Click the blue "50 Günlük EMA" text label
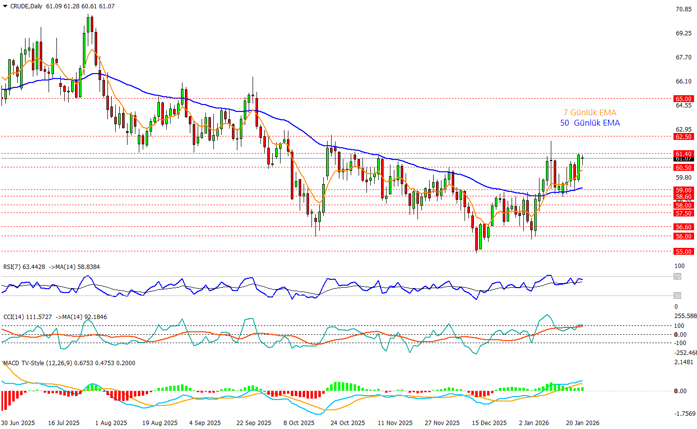697x429 pixels. tap(590, 123)
